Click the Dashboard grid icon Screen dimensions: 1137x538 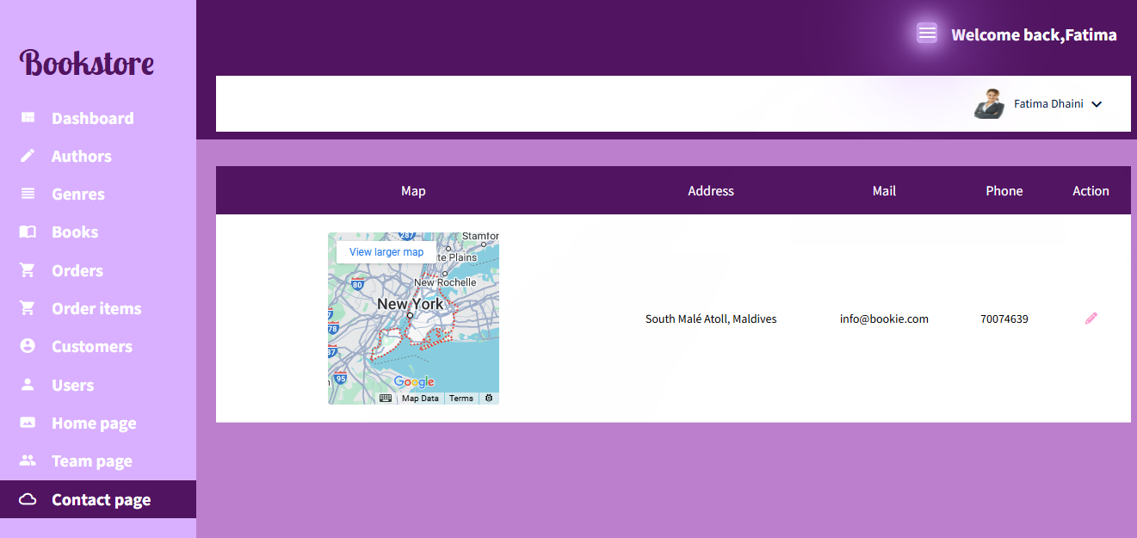[x=28, y=118]
